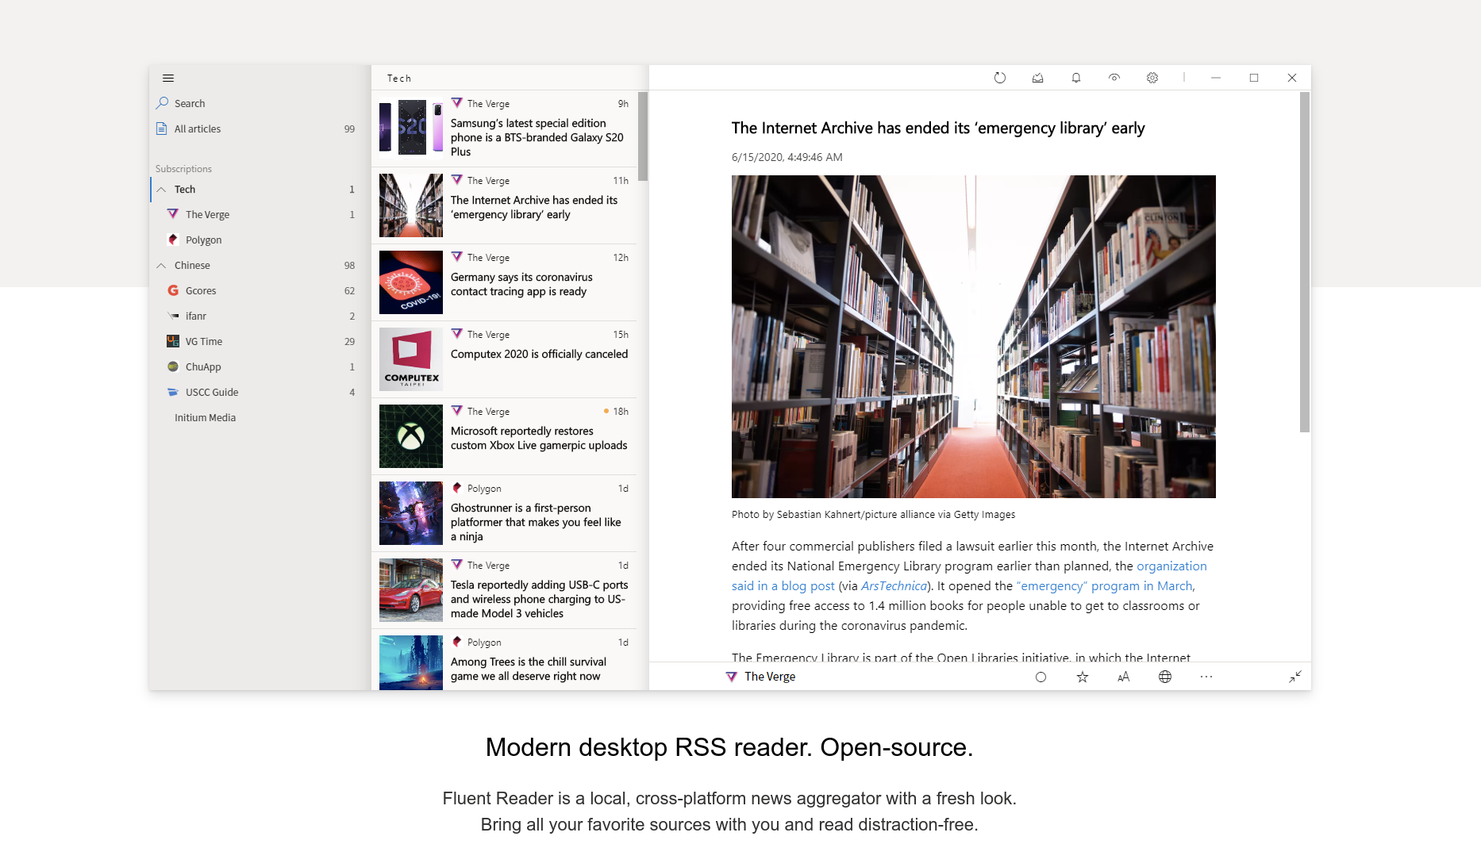Maximize the Fluent Reader window

1254,78
